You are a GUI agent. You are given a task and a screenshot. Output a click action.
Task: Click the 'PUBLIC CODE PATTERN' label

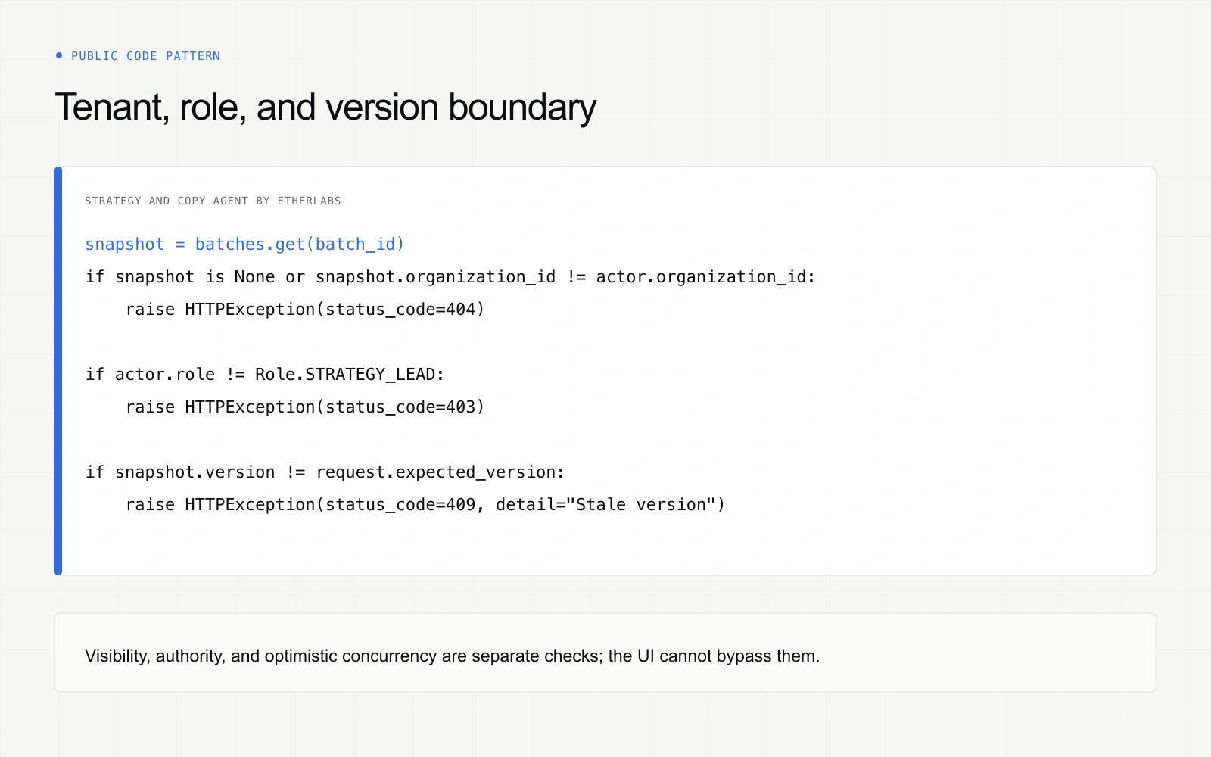coord(145,56)
